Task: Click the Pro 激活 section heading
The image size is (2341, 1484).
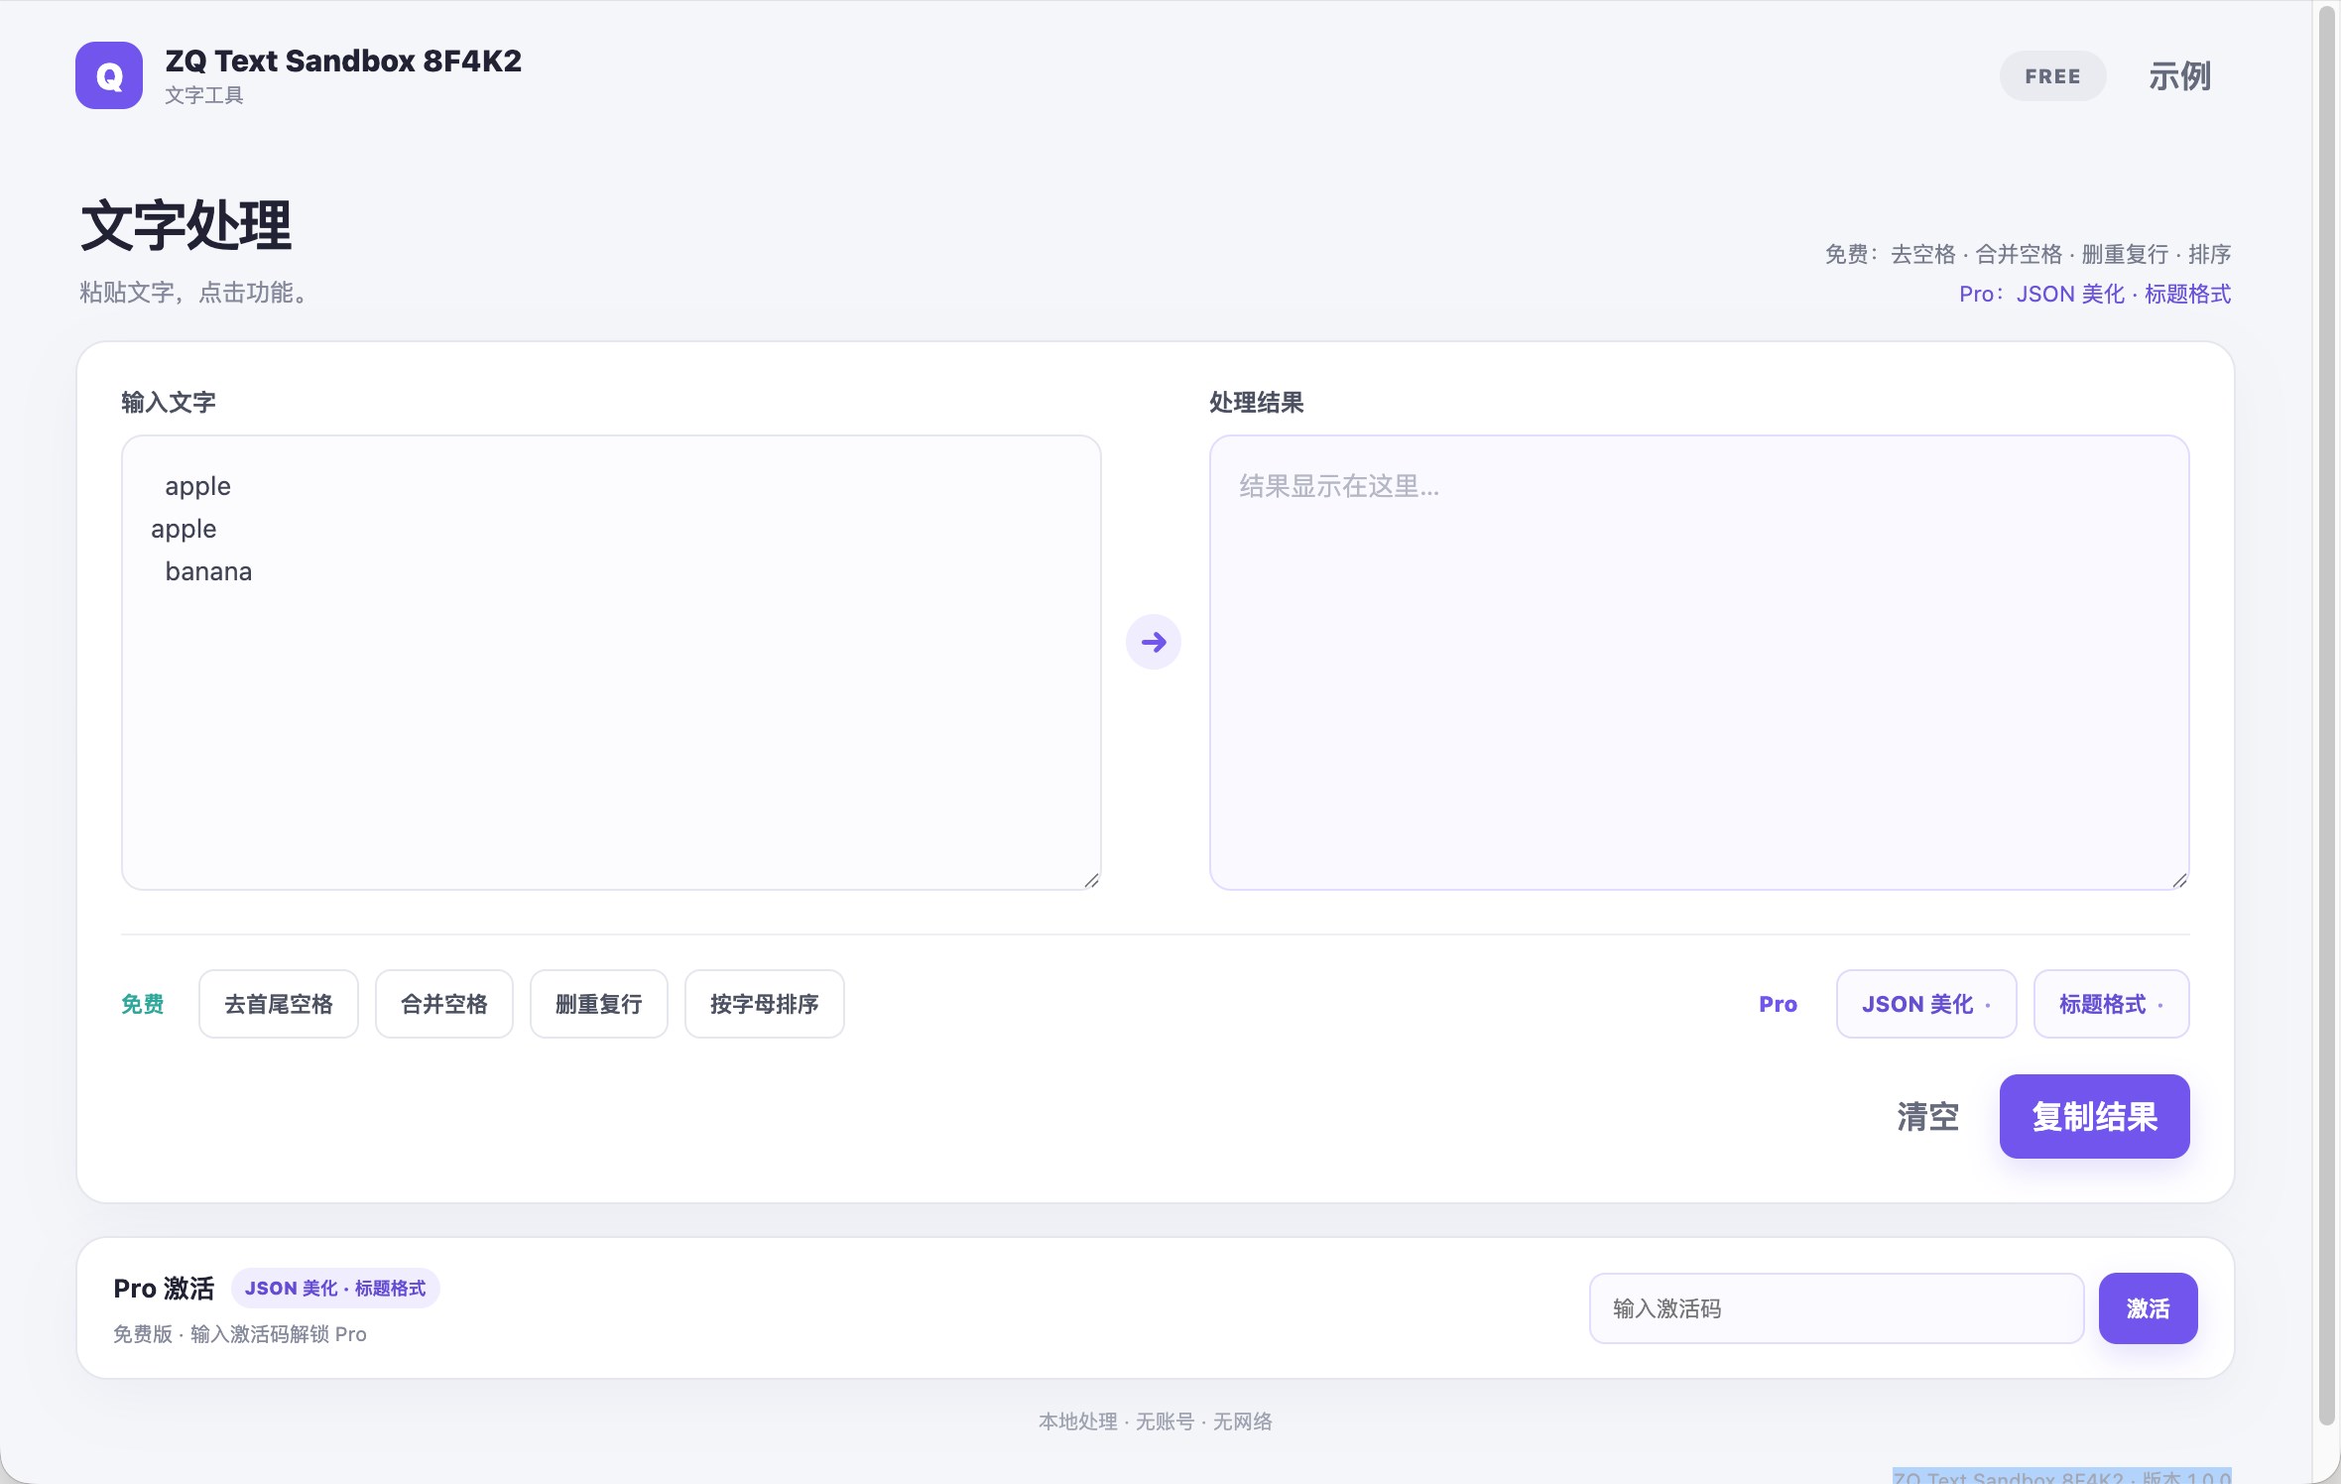Action: point(164,1288)
